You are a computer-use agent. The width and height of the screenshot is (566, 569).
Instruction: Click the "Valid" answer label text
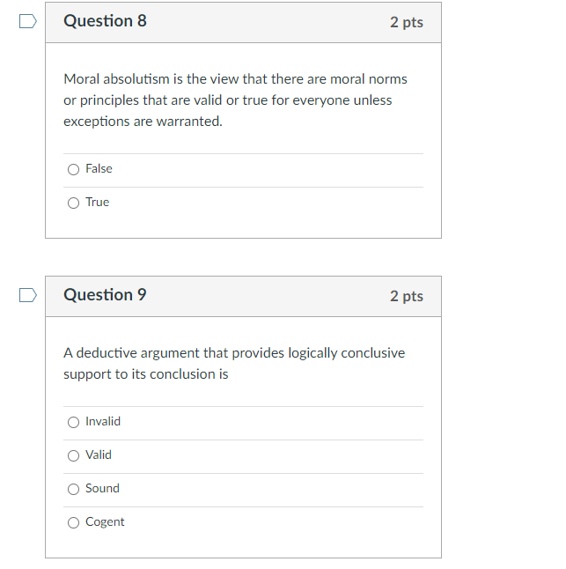click(x=99, y=455)
